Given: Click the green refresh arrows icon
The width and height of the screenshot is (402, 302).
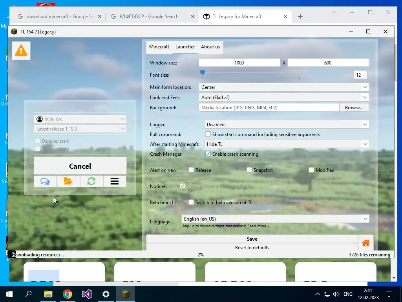Looking at the screenshot, I should point(91,181).
